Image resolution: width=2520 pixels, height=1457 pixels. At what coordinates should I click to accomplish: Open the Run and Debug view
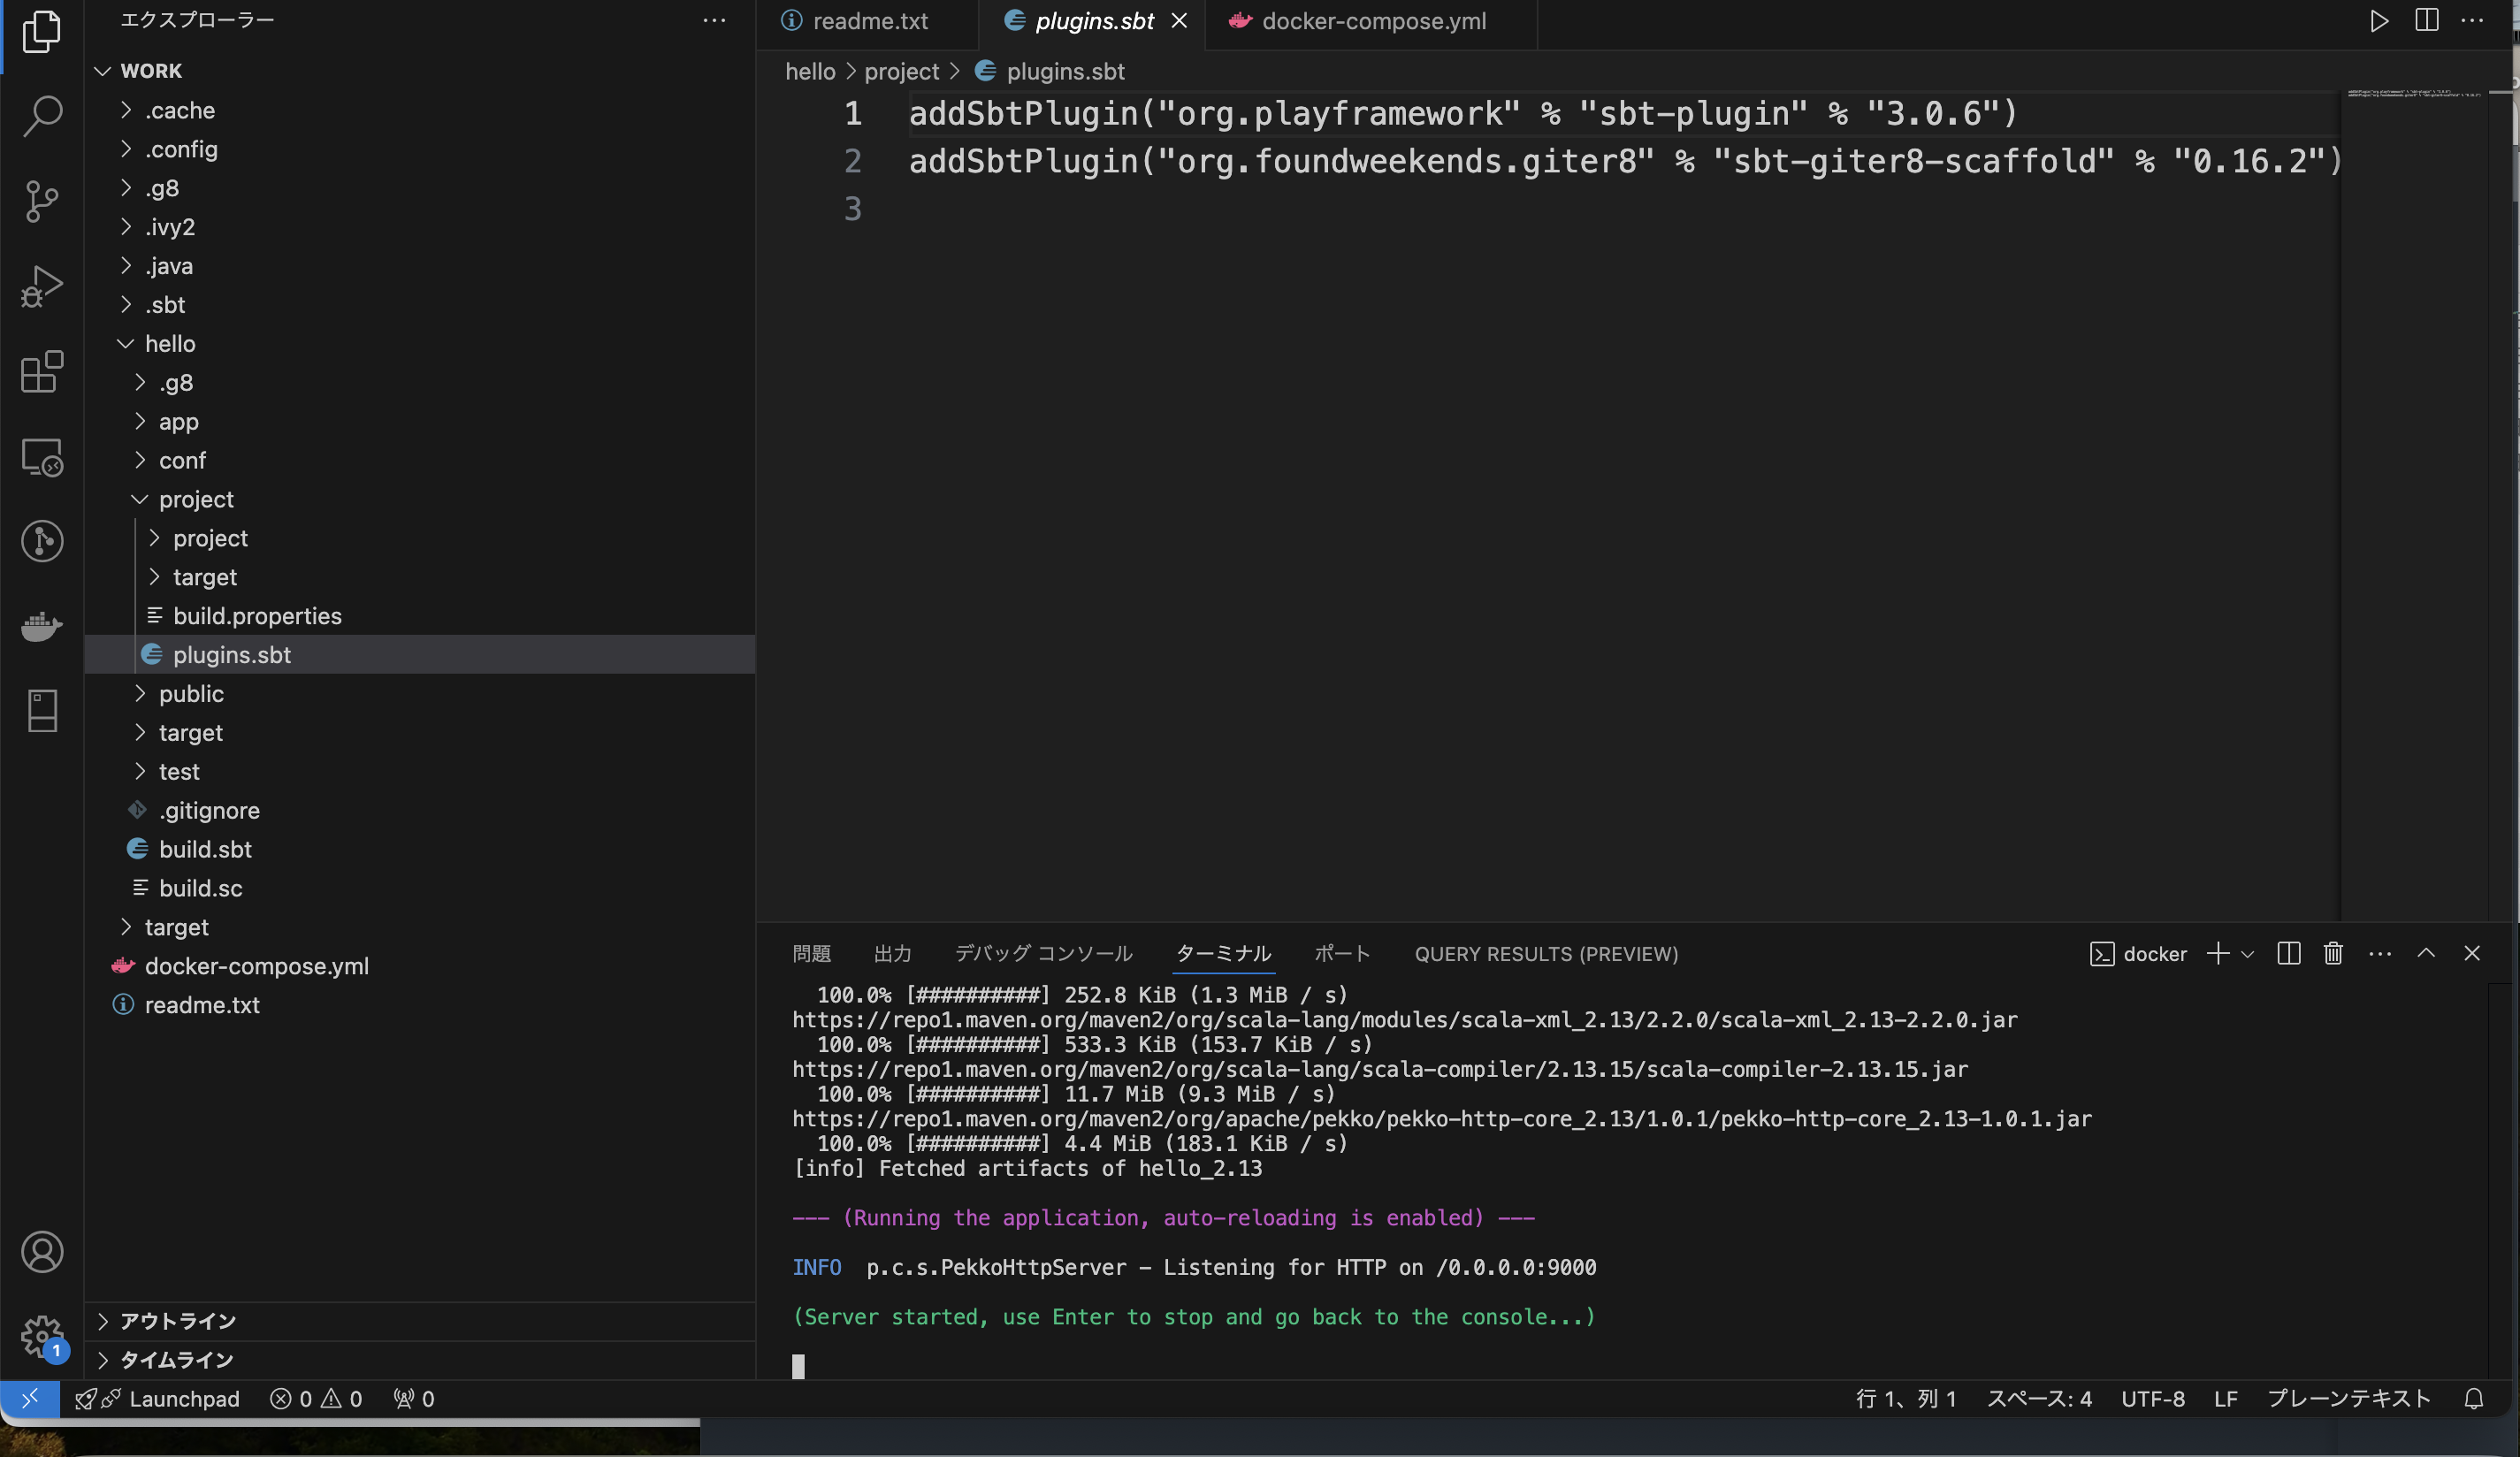pos(42,286)
